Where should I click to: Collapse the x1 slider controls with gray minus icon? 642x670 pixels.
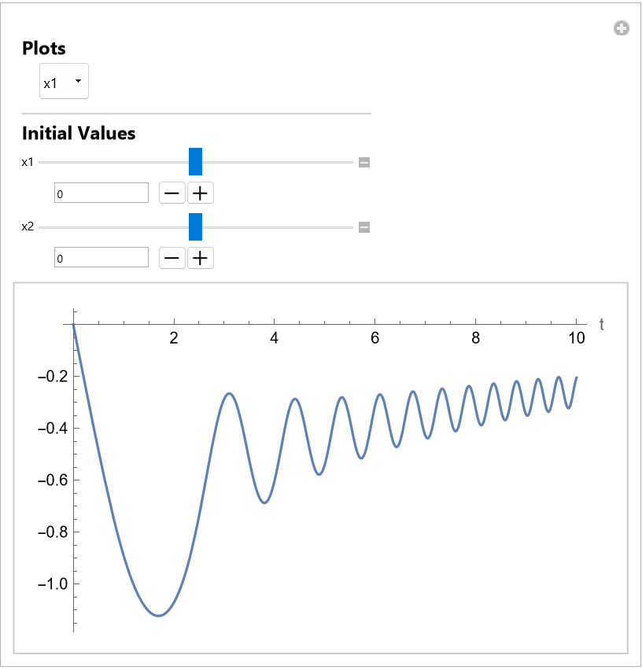(x=364, y=163)
